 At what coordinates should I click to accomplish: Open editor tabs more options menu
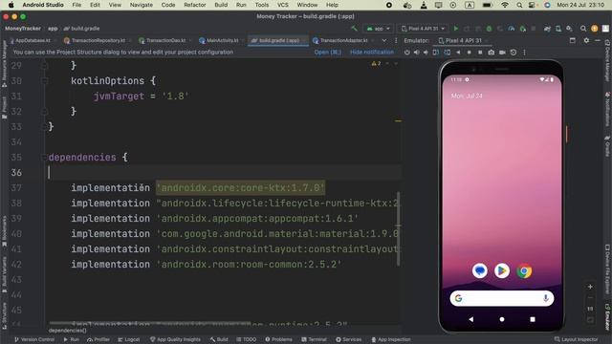coord(396,40)
